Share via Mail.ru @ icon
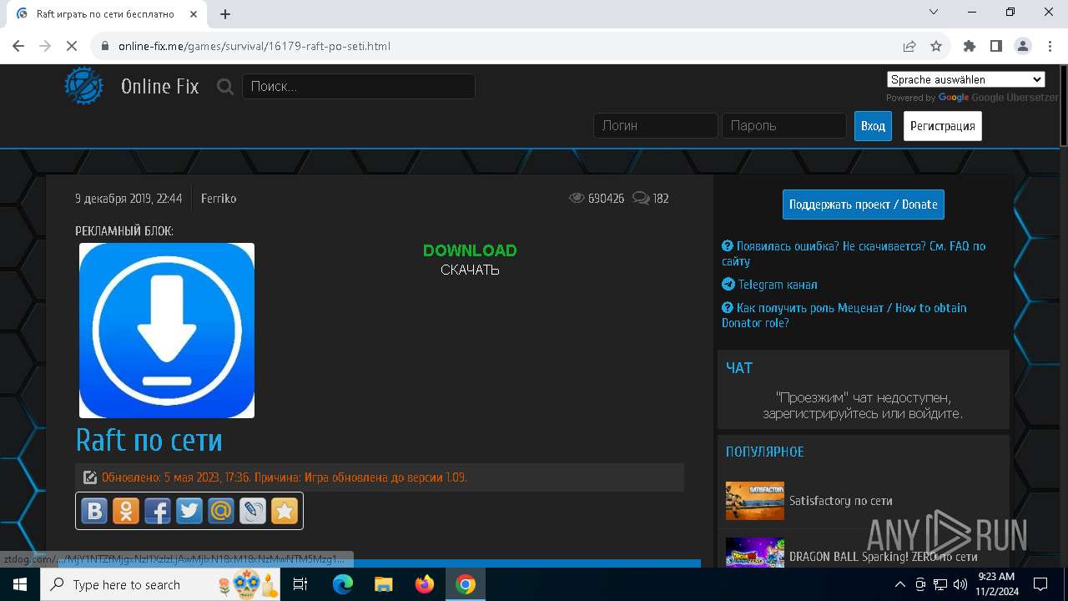Screen dimensions: 1068x601 [x=221, y=510]
